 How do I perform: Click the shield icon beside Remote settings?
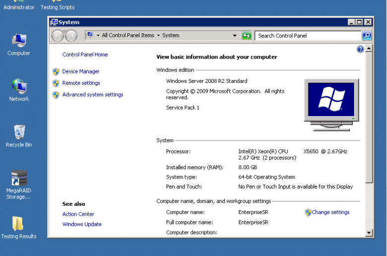pos(56,83)
